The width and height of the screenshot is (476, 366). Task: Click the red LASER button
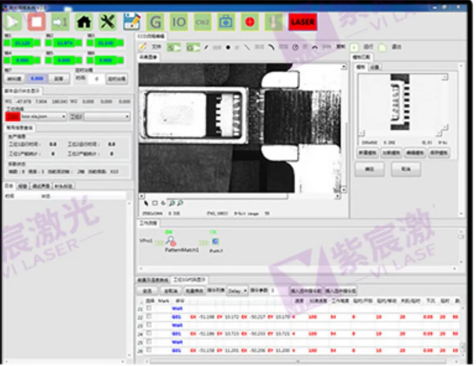pyautogui.click(x=303, y=22)
